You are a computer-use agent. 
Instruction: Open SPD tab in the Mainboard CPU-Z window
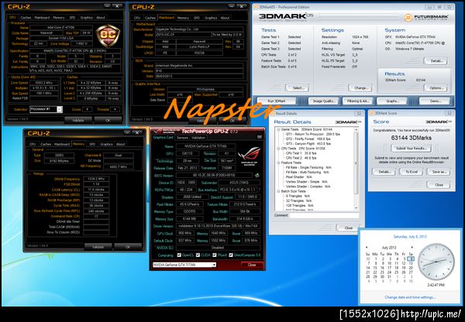click(x=196, y=18)
